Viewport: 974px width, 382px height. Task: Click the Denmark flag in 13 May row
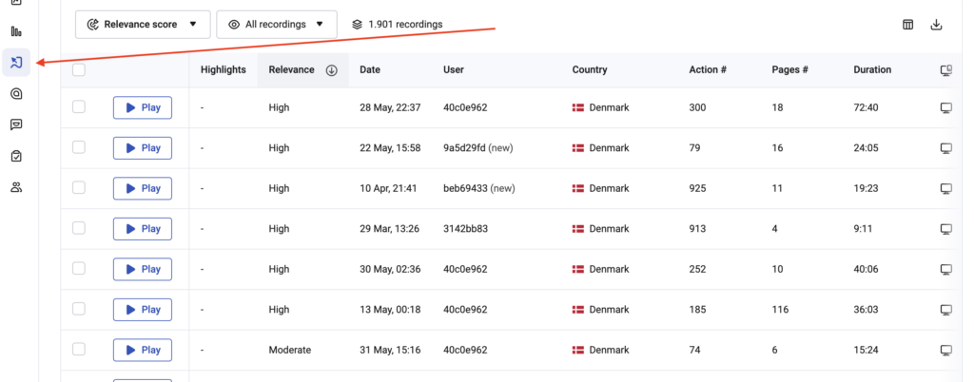(x=578, y=310)
